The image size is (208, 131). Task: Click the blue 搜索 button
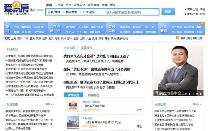[x=168, y=11]
